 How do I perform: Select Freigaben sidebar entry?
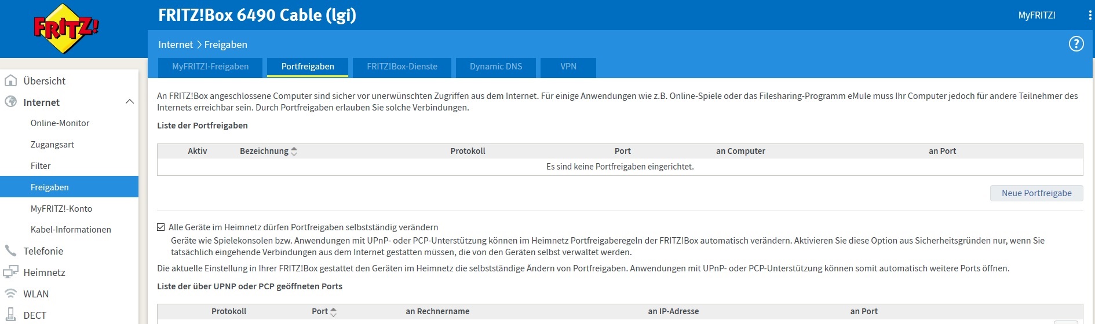[69, 187]
